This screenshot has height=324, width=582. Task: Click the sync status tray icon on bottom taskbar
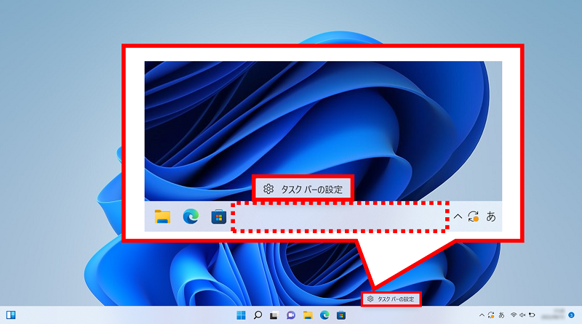[491, 315]
